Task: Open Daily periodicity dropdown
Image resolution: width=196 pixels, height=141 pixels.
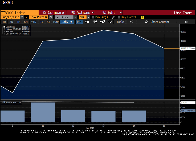Action: pyautogui.click(x=67, y=22)
